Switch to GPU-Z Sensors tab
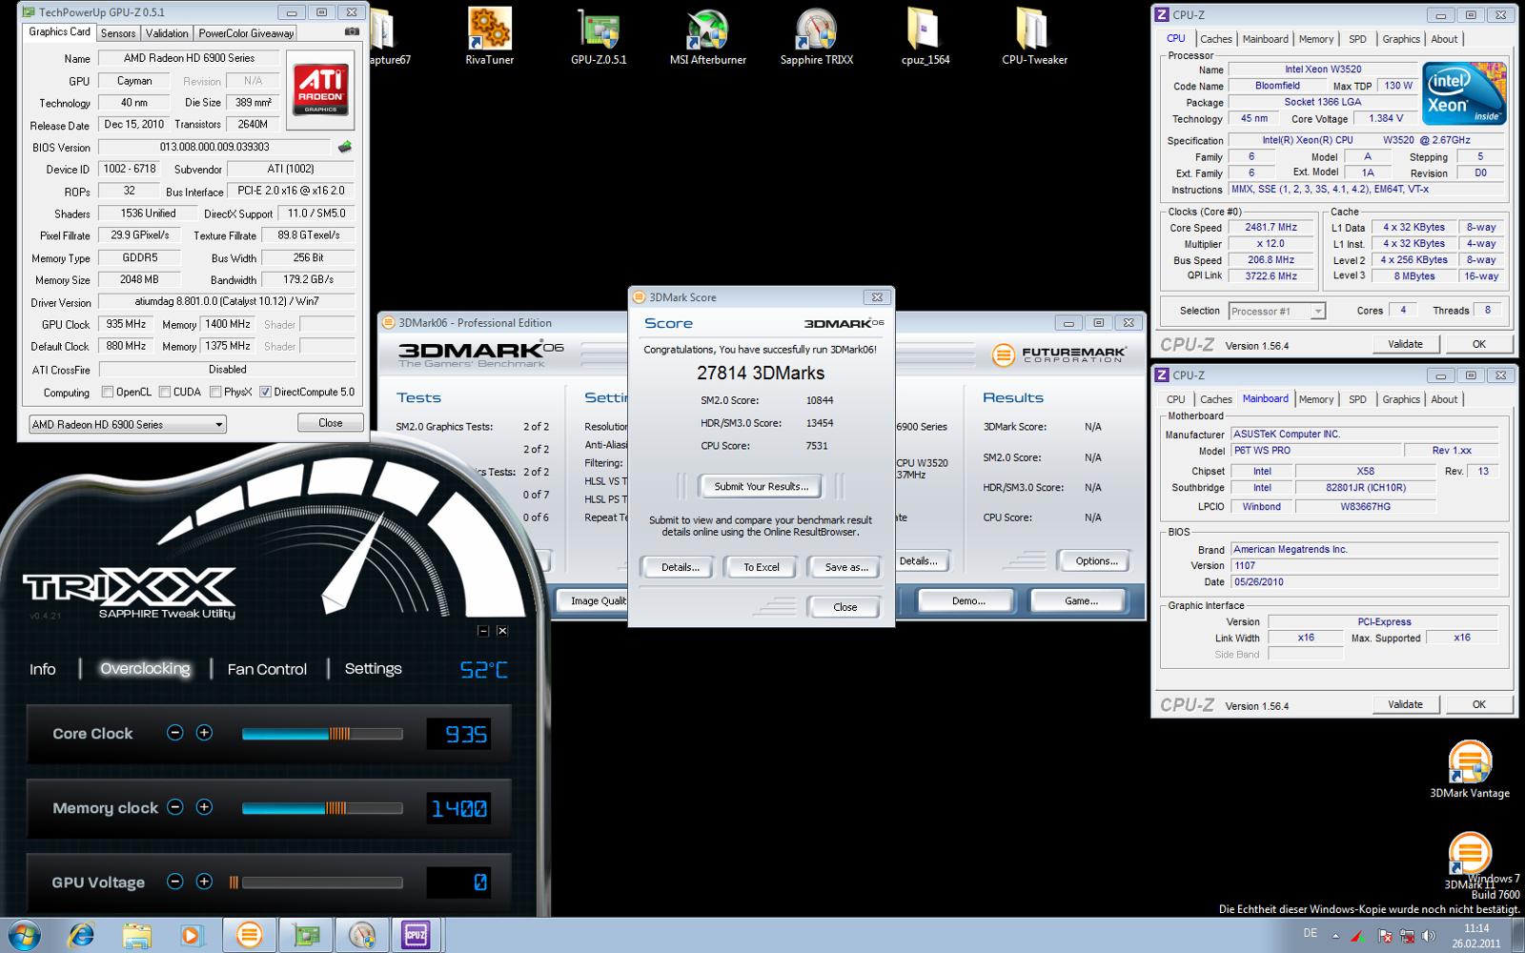The image size is (1525, 953). (118, 32)
